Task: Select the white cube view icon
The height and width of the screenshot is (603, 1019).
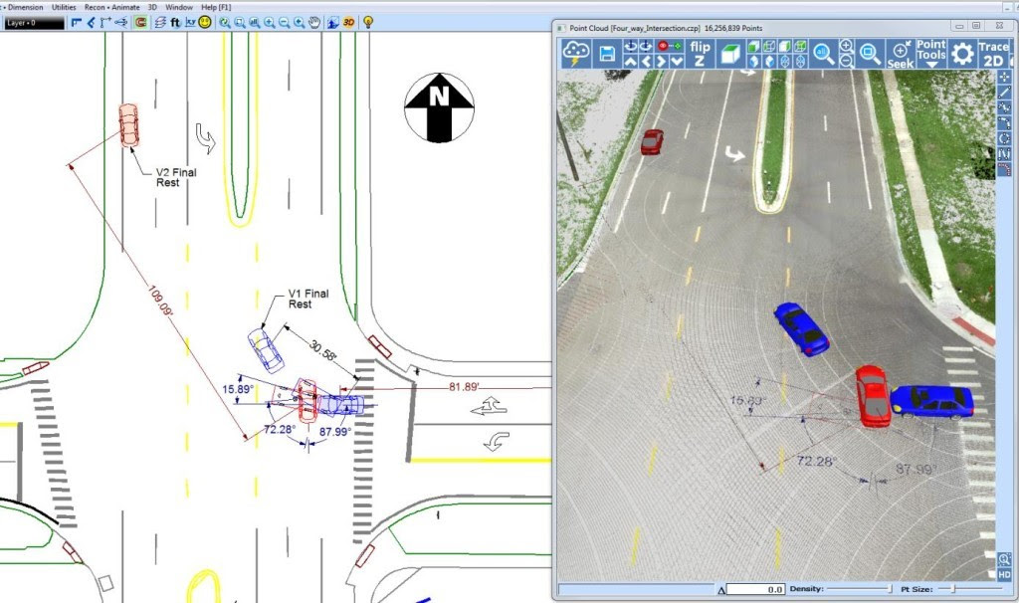Action: [x=729, y=54]
